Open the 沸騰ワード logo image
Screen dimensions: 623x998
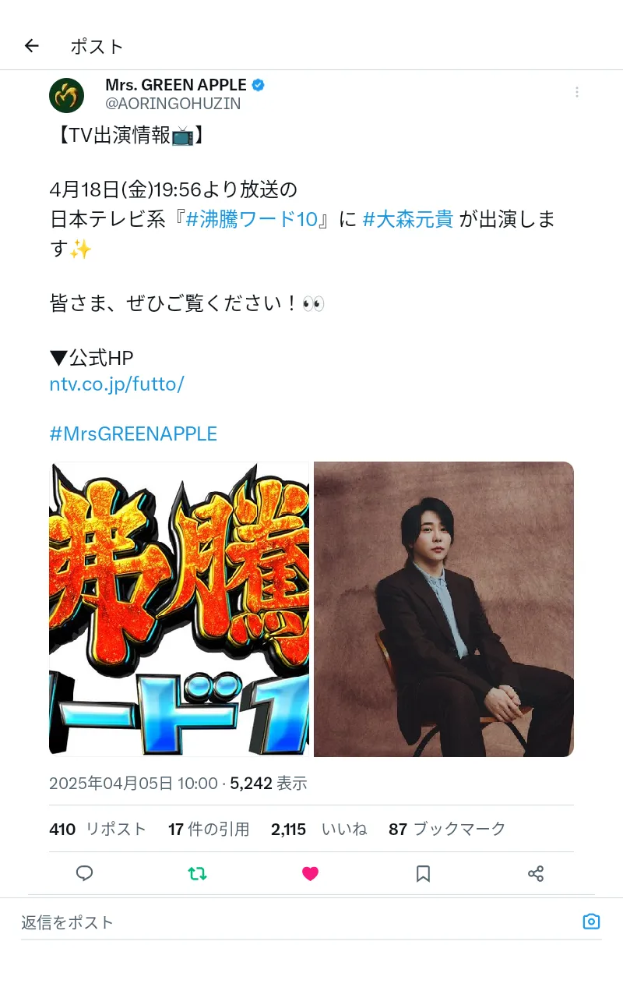pyautogui.click(x=179, y=609)
